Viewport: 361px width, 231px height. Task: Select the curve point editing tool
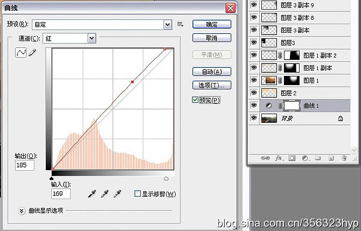point(20,53)
